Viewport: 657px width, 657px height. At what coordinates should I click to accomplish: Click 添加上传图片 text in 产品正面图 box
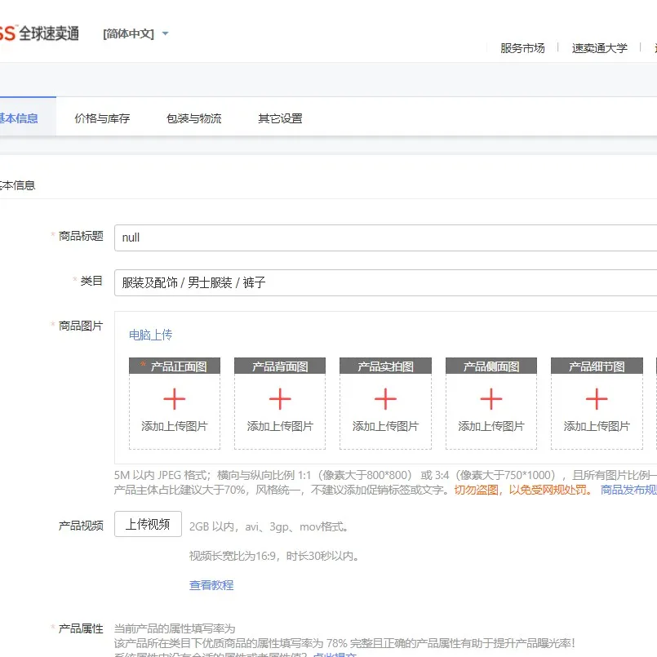pos(175,426)
